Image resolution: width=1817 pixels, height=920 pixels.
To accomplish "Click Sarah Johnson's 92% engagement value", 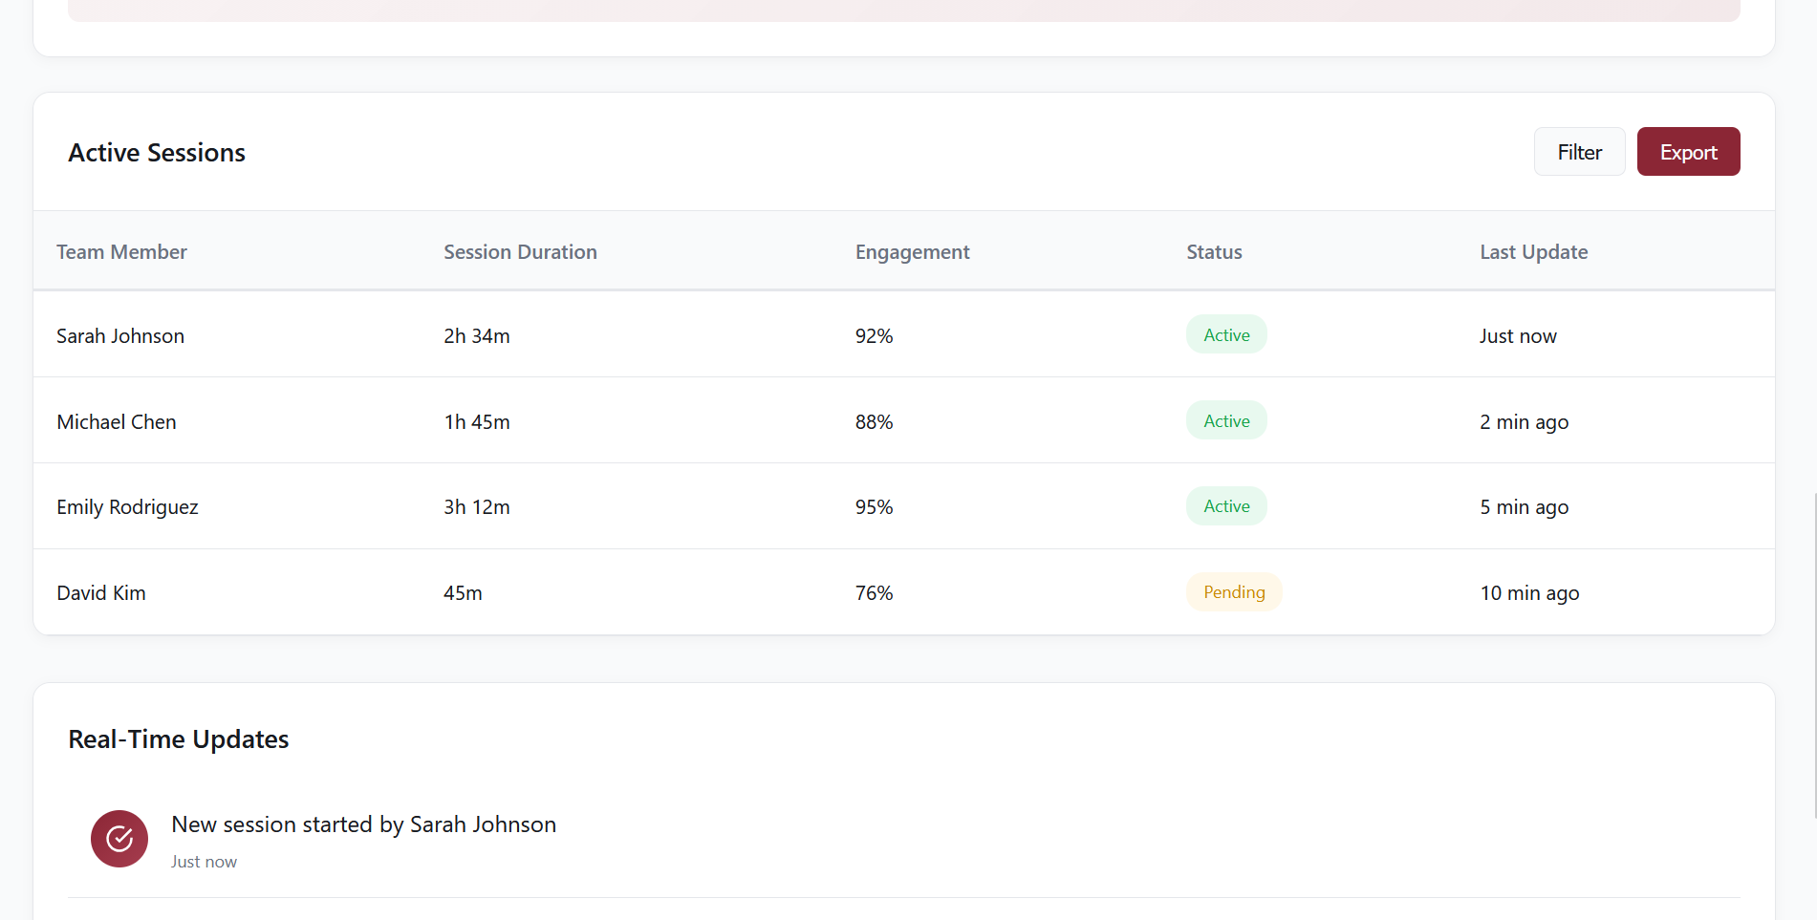I will 873,335.
